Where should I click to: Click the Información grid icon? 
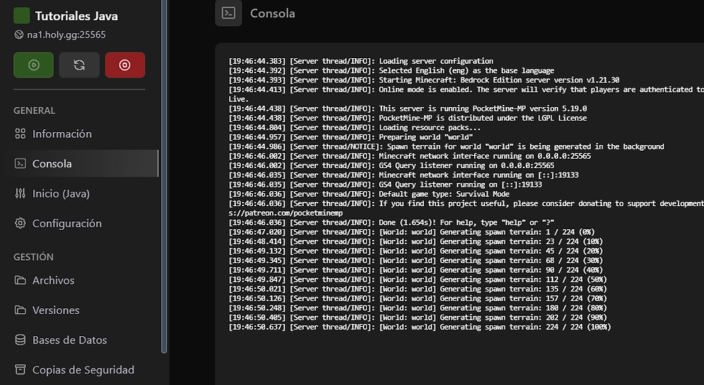[x=20, y=134]
